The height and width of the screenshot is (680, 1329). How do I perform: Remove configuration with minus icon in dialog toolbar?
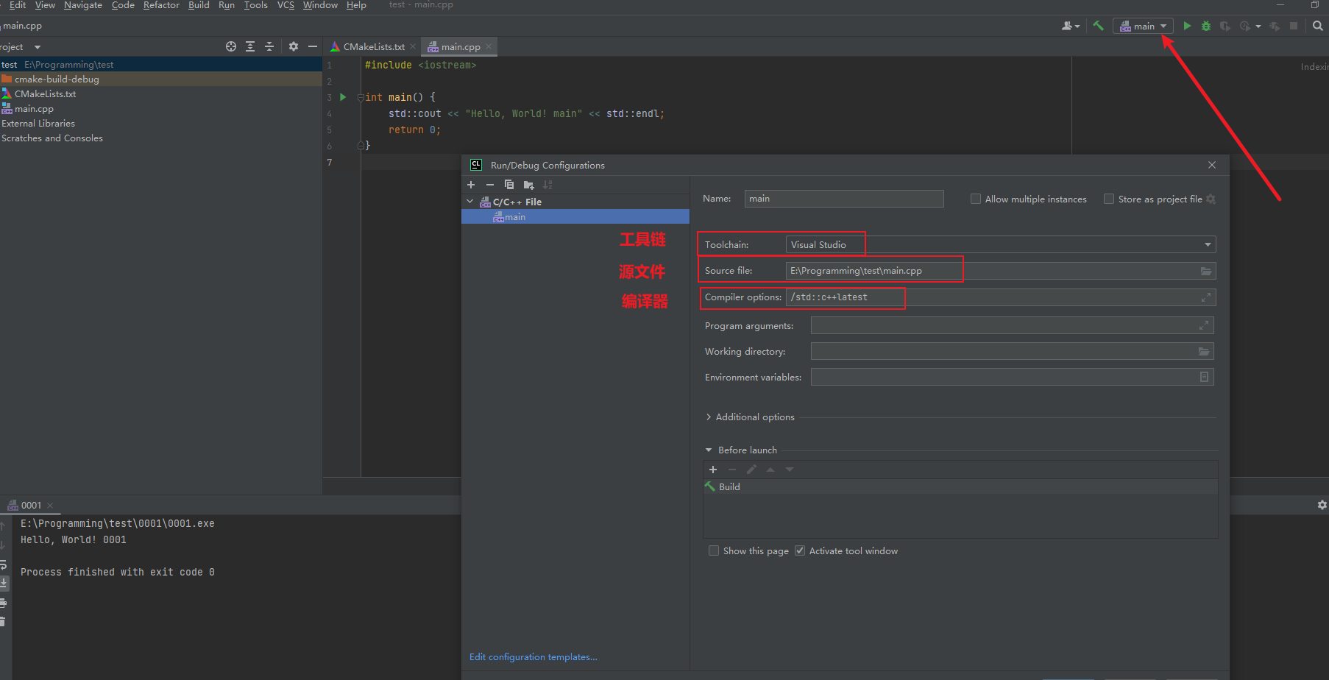click(x=490, y=185)
